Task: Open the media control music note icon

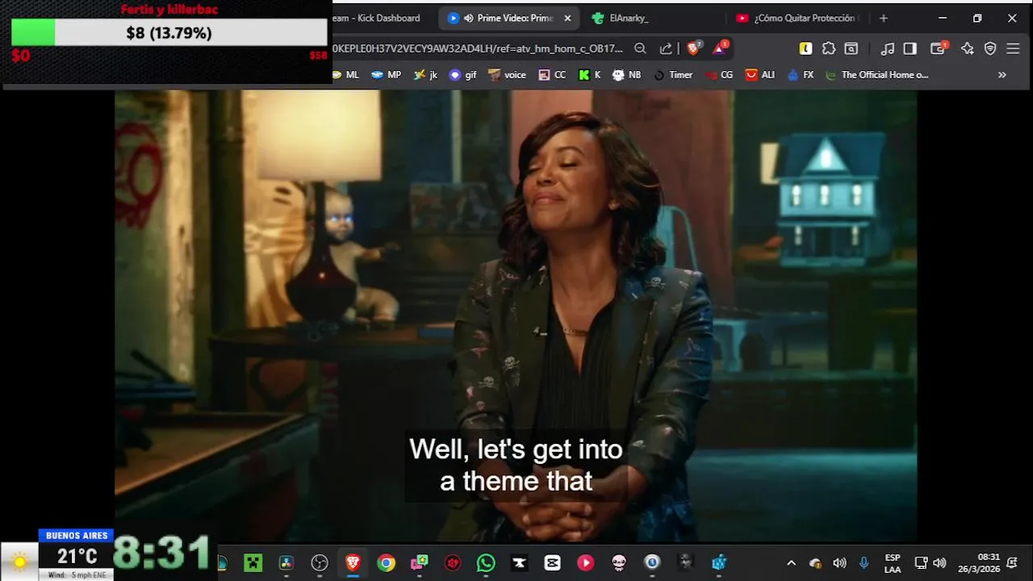Action: [x=887, y=48]
